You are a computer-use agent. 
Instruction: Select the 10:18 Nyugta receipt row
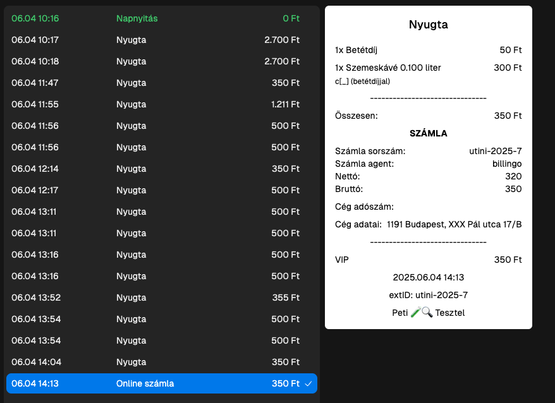pos(161,61)
